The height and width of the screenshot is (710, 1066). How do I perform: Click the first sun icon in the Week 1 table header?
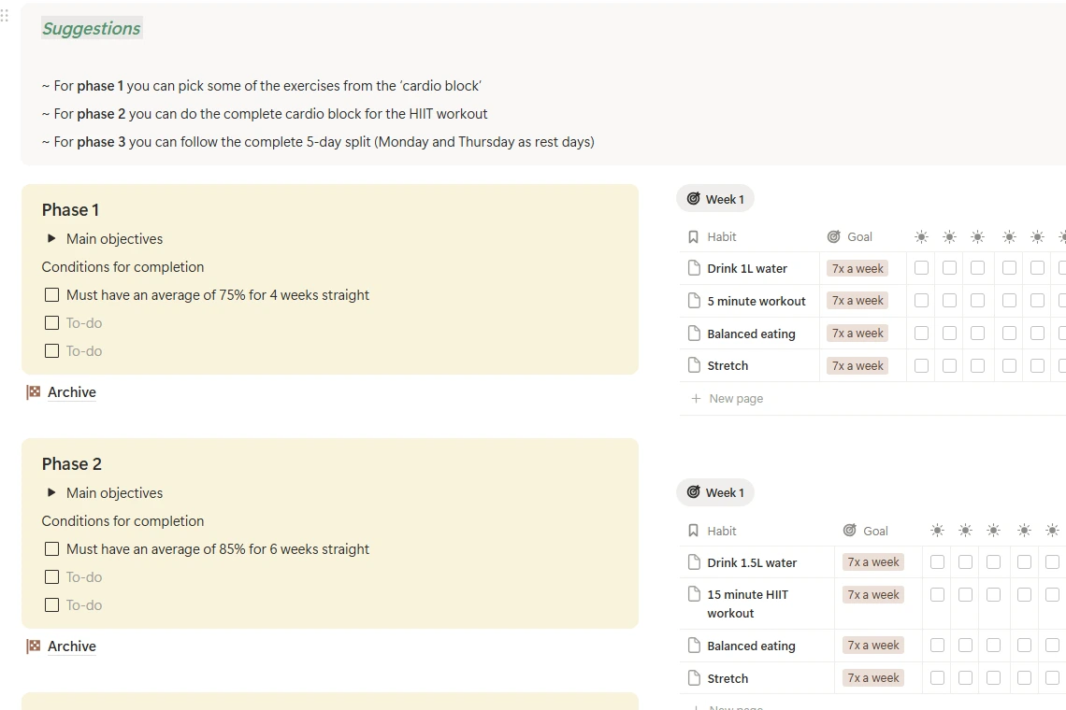point(921,236)
